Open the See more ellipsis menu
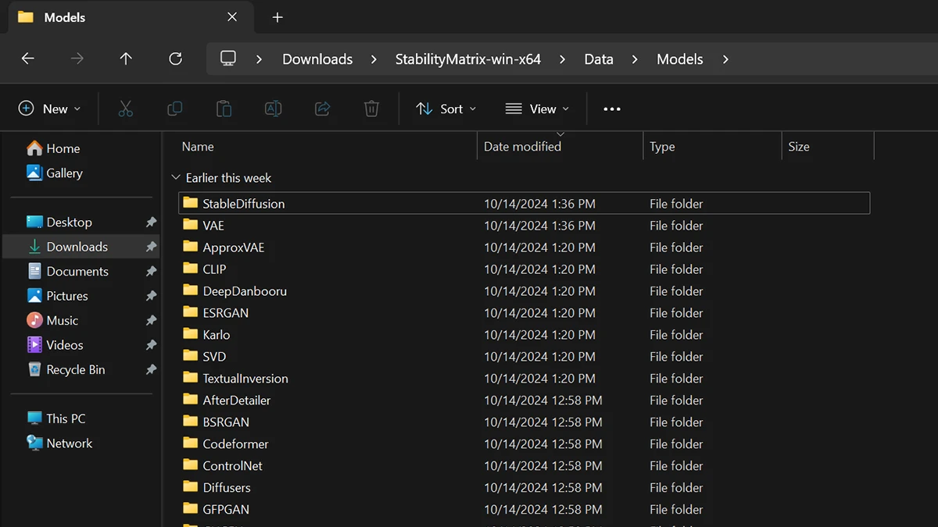Image resolution: width=938 pixels, height=527 pixels. coord(612,109)
